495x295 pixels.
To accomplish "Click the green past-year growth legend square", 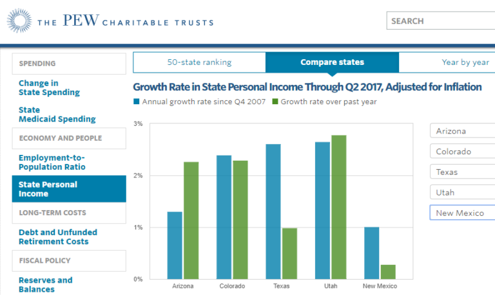I will [275, 102].
